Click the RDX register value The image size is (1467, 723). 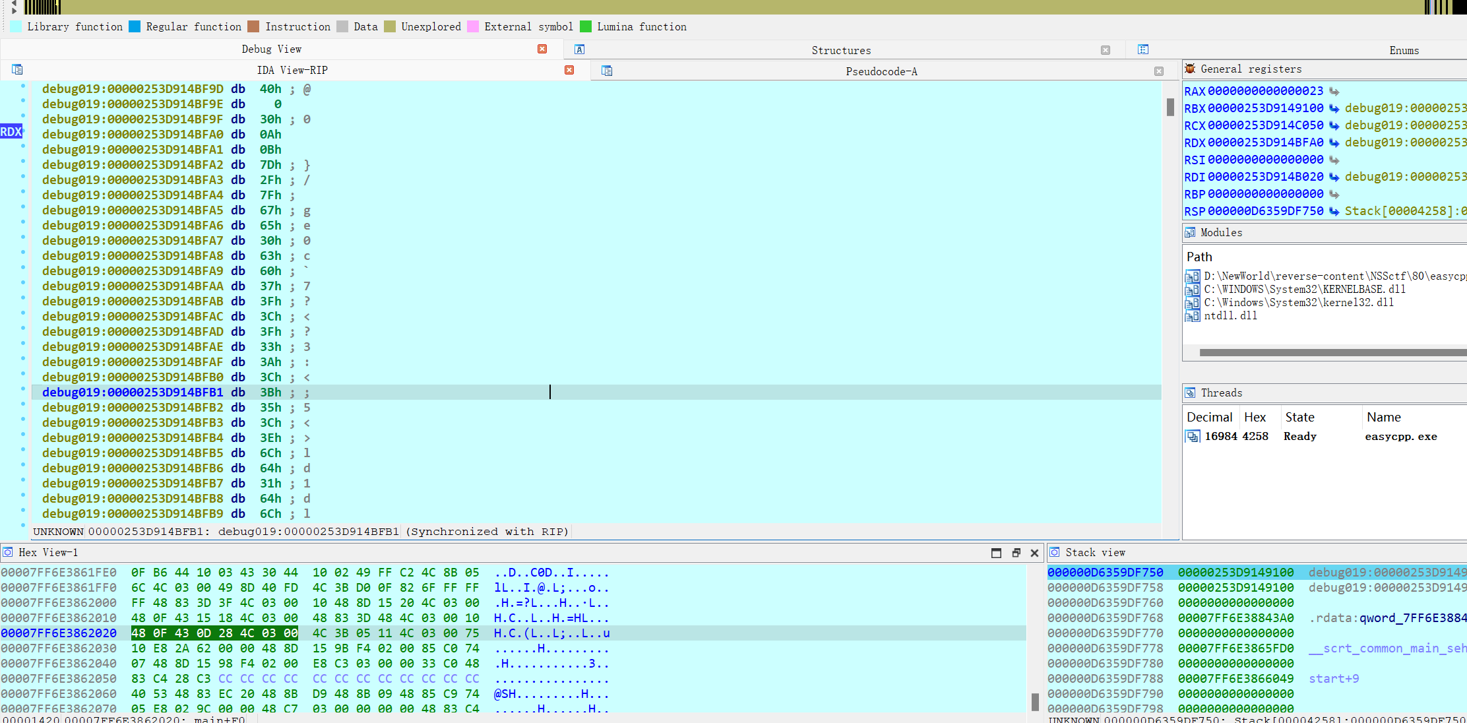(1265, 142)
